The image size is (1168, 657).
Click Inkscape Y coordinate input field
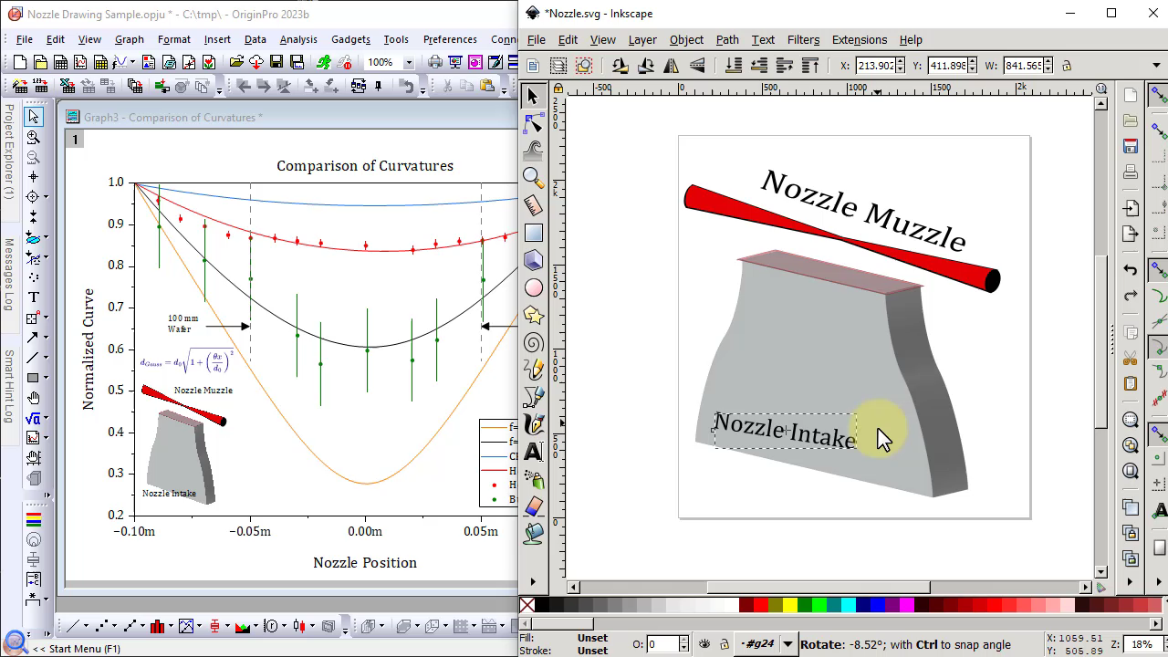coord(947,66)
